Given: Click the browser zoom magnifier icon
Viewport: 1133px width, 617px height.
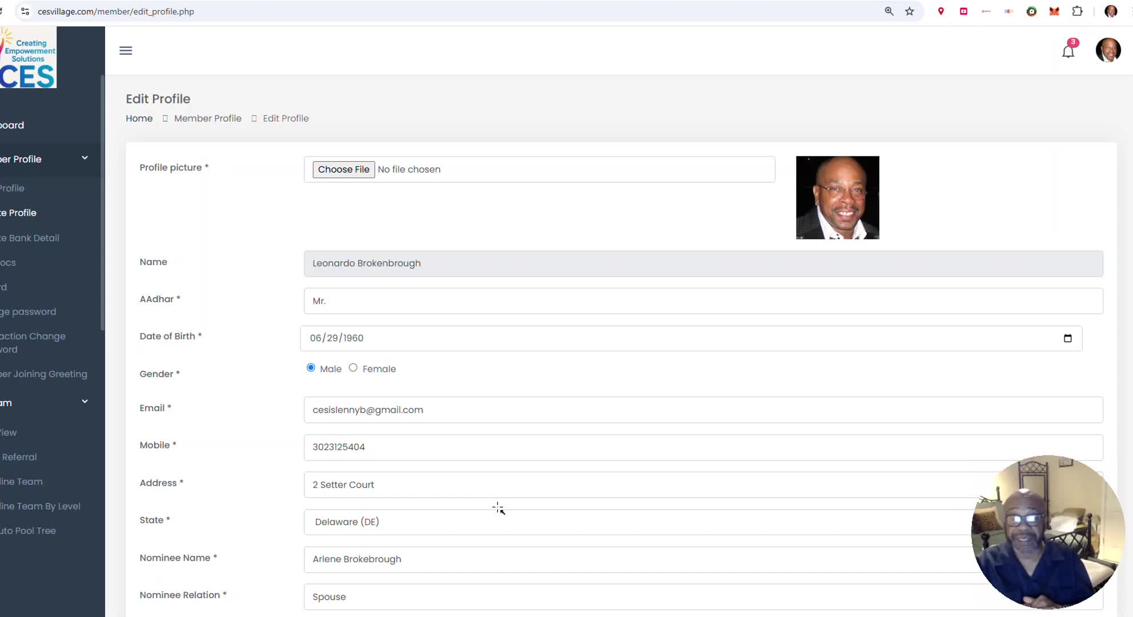Looking at the screenshot, I should (889, 11).
